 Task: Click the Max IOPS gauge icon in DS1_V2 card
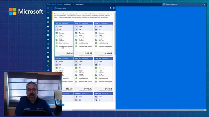(56, 36)
